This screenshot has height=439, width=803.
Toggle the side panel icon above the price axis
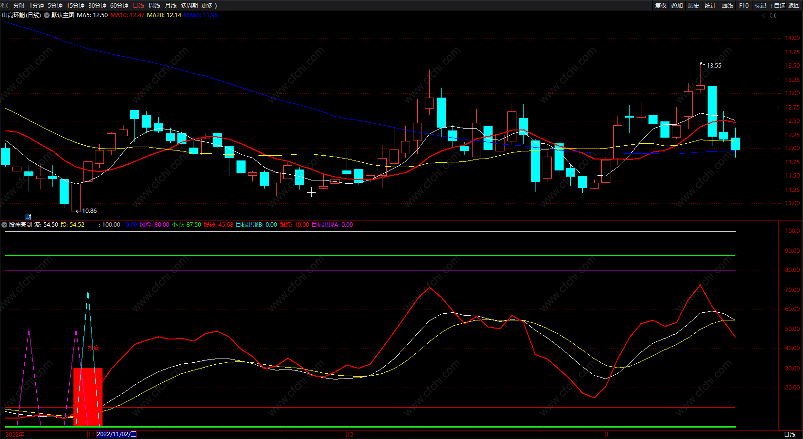773,15
